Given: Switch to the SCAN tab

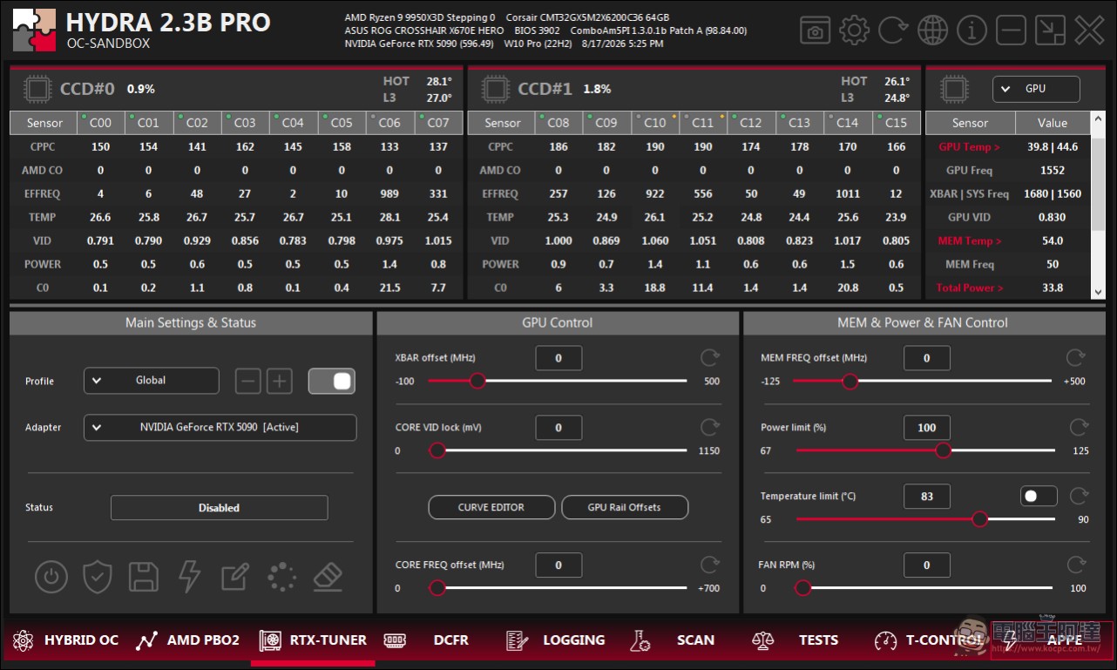Looking at the screenshot, I should point(673,640).
